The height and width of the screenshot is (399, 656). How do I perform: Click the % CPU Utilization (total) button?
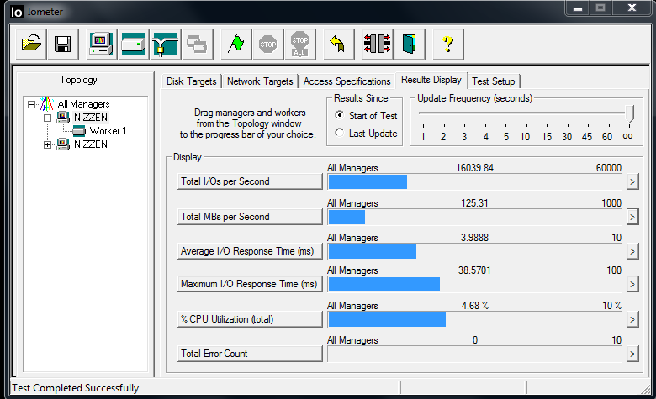tap(250, 319)
